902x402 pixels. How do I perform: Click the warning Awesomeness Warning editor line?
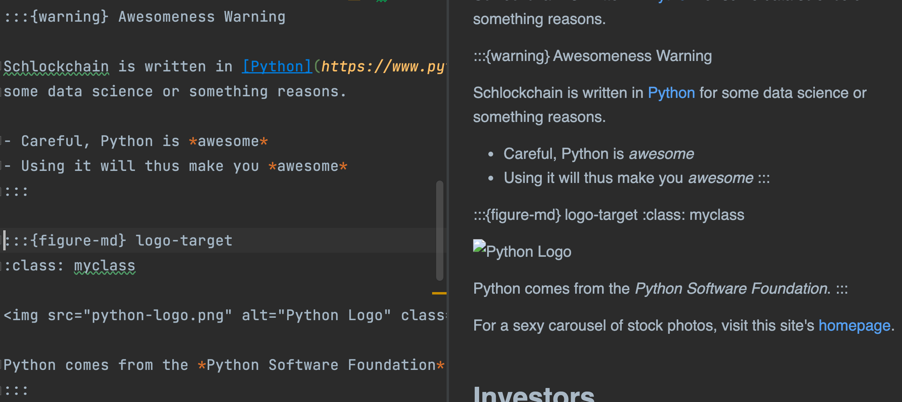tap(145, 17)
